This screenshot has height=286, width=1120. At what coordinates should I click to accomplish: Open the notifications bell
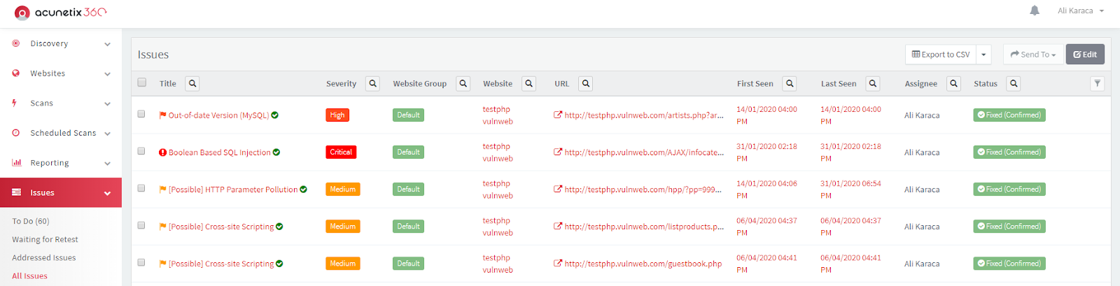[1035, 10]
